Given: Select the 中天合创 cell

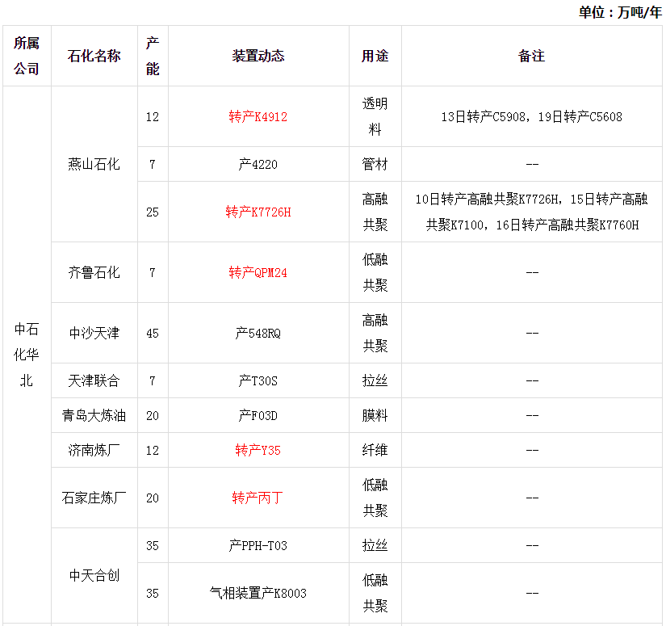Looking at the screenshot, I should 94,575.
